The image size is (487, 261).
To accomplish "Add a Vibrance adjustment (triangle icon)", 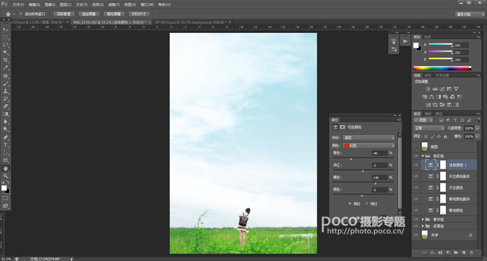I will click(x=456, y=89).
